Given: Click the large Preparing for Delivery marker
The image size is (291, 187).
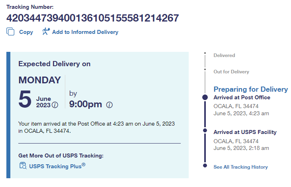Looking at the screenshot, I should click(205, 97).
